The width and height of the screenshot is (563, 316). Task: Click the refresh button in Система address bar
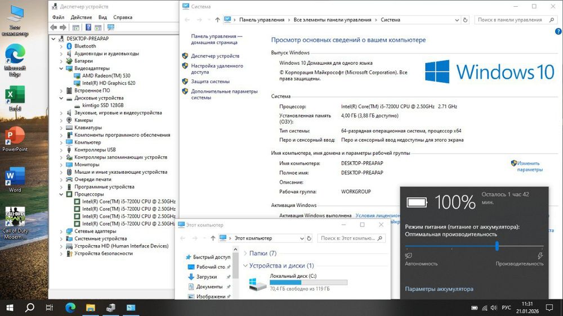466,20
